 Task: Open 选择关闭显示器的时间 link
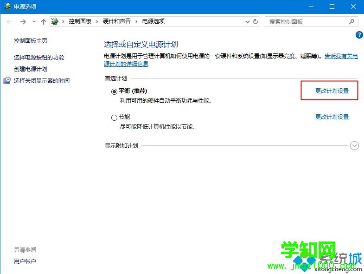coord(42,80)
